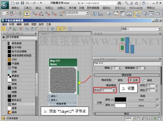The height and width of the screenshot is (121, 163).
Task: Save the scene with the floppy disk icon
Action: [x=22, y=3]
